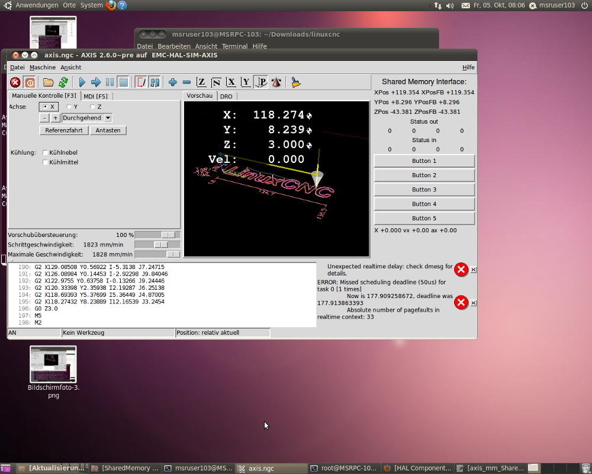Open Bearbeiten menu in terminal window
This screenshot has height=474, width=592.
(174, 46)
